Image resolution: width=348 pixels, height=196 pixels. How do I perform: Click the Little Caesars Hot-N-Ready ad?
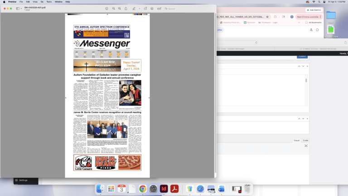point(107,163)
